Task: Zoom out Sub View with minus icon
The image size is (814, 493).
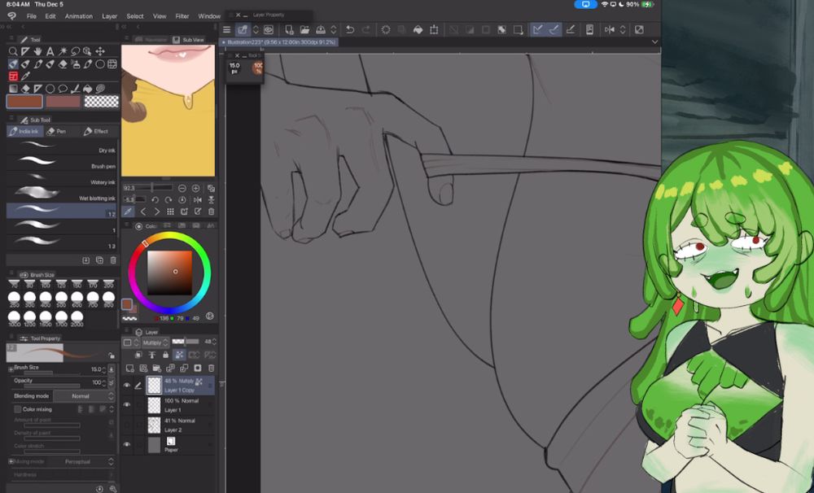Action: click(x=182, y=188)
